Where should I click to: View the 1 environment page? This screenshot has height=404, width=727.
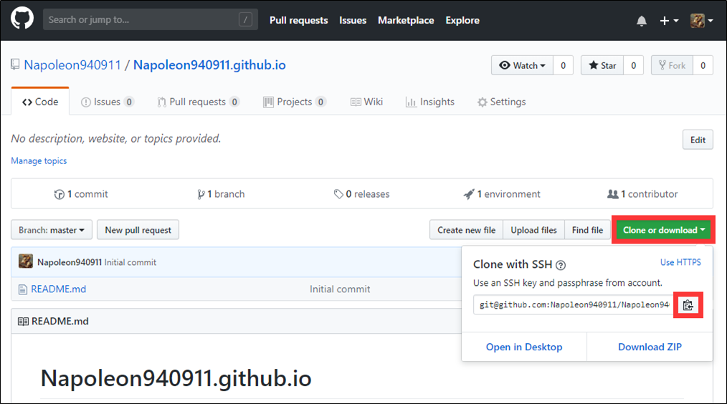point(502,194)
